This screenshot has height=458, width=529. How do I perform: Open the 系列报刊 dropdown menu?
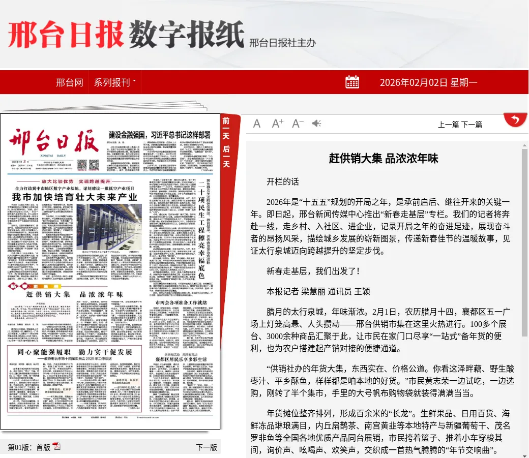[x=115, y=82]
